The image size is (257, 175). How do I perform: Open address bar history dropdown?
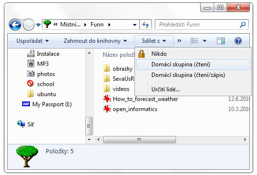pyautogui.click(x=135, y=25)
